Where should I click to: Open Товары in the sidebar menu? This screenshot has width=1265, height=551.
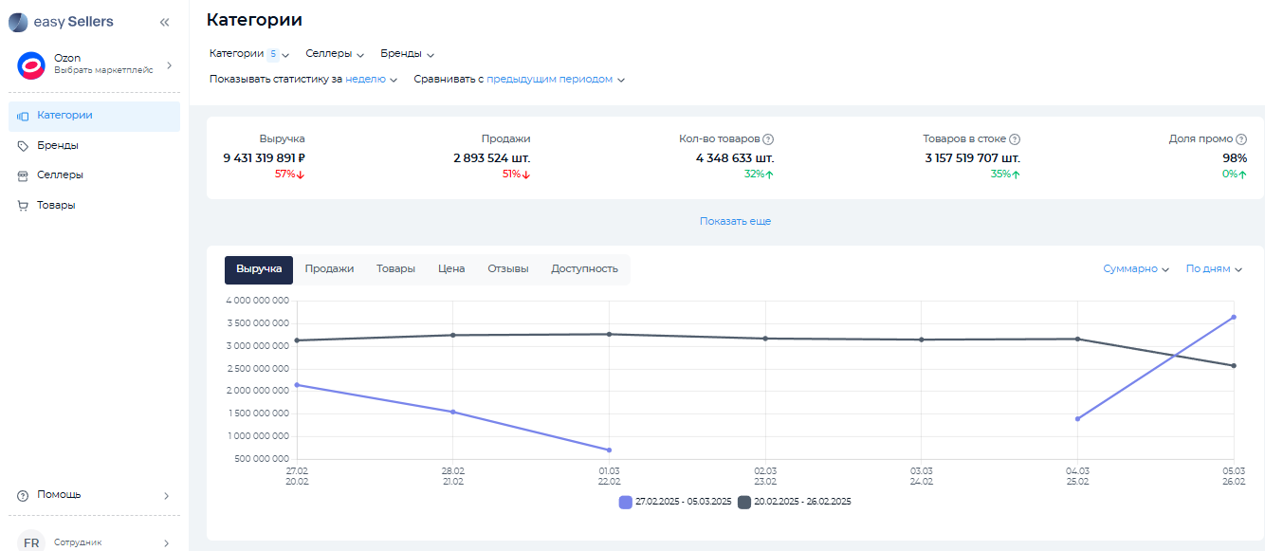tap(56, 205)
